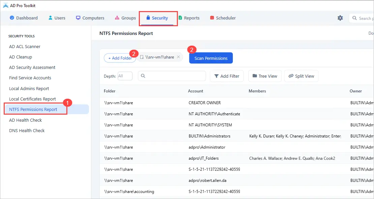Open AD Health Check
The height and width of the screenshot is (199, 374).
coord(25,120)
